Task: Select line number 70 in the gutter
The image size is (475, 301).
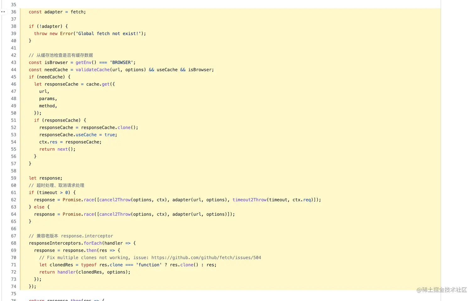Action: [x=14, y=257]
